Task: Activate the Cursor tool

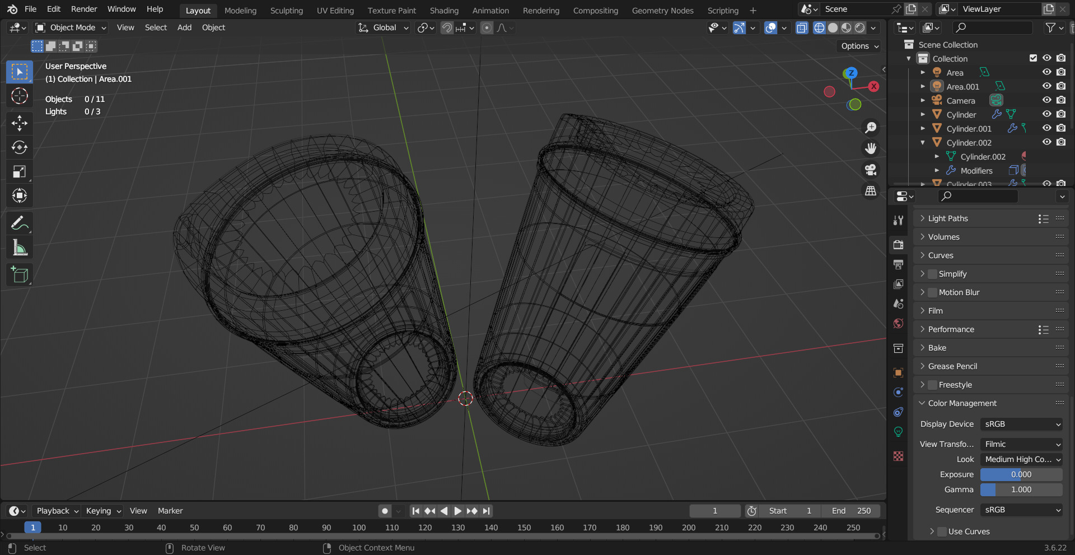Action: click(20, 96)
